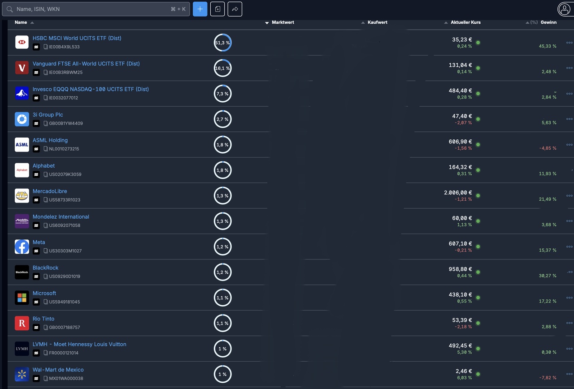Click the HSBC logo icon
Screen dimensions: 574x389
[22, 43]
